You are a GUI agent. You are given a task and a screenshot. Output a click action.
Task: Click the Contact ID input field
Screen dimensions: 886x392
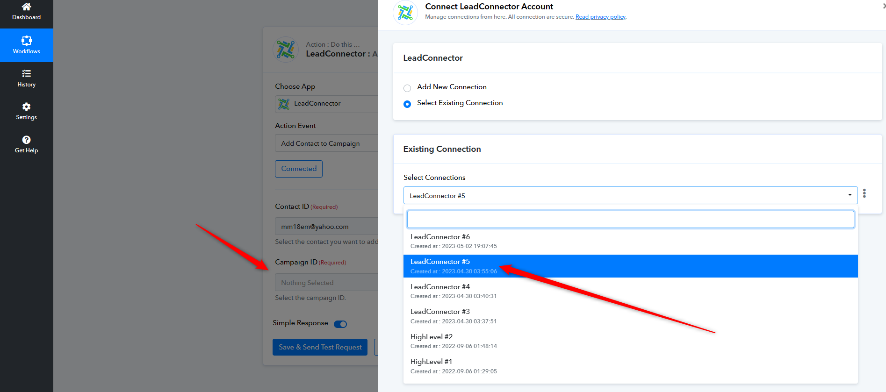(x=326, y=227)
